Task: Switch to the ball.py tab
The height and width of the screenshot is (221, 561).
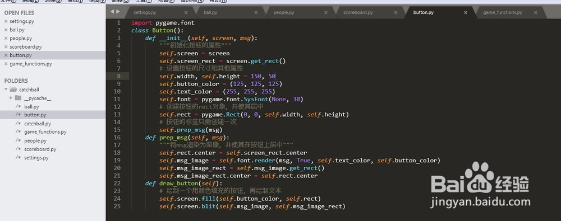Action: tap(210, 12)
